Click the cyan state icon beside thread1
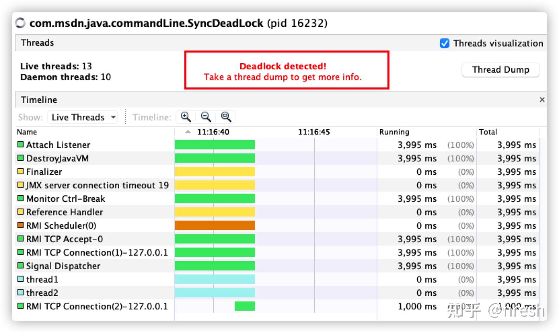Image resolution: width=559 pixels, height=333 pixels. click(21, 279)
